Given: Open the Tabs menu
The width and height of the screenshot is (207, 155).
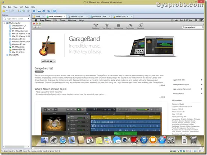Looking at the screenshot, I should (x=27, y=7).
